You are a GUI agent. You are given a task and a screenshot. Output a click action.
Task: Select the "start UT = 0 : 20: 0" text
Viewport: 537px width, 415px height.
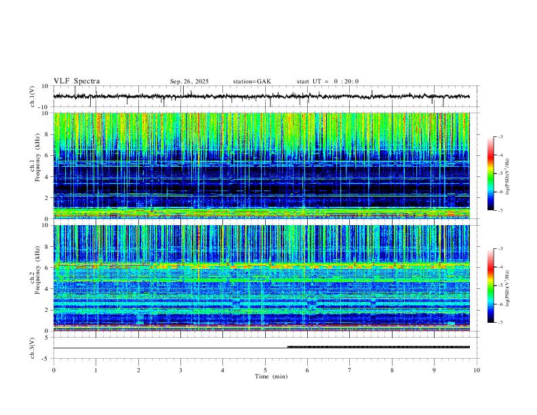pyautogui.click(x=327, y=81)
